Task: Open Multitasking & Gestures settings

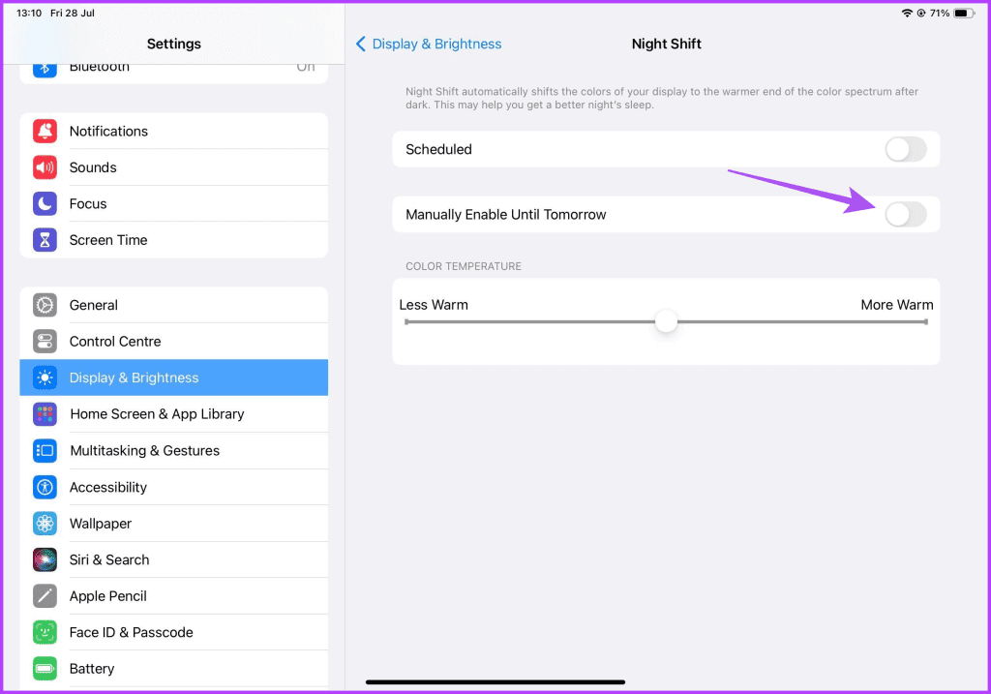Action: (x=145, y=451)
